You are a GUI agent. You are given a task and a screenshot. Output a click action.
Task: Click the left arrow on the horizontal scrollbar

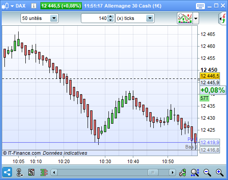(54, 172)
